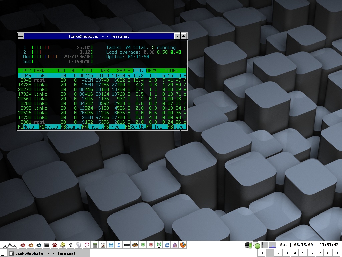Click F7 Nice - in htop
This screenshot has width=342, height=257.
pyautogui.click(x=157, y=127)
